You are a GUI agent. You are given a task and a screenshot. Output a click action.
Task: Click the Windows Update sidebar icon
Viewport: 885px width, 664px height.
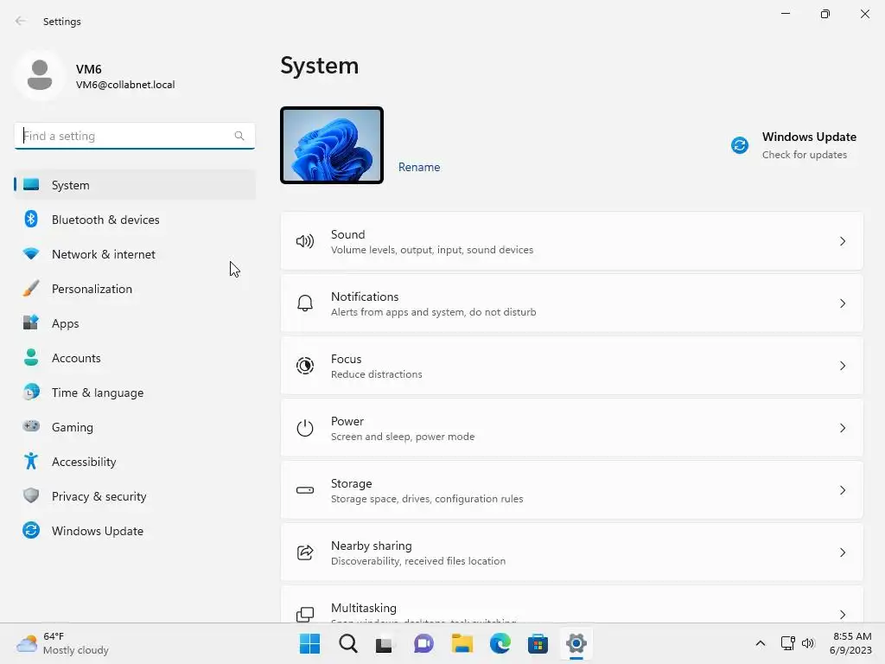point(31,530)
